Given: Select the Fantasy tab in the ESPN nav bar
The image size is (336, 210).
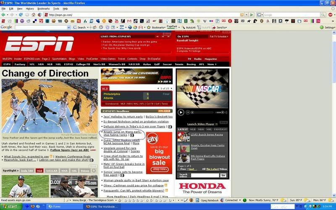Looking at the screenshot, I should click(x=20, y=64).
